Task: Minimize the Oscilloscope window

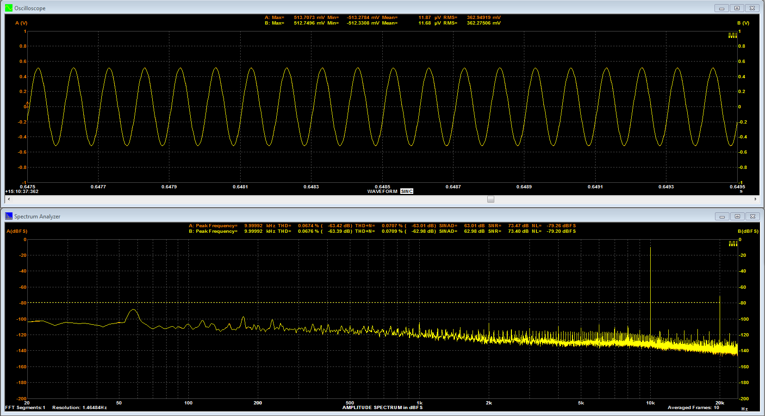Action: [721, 8]
